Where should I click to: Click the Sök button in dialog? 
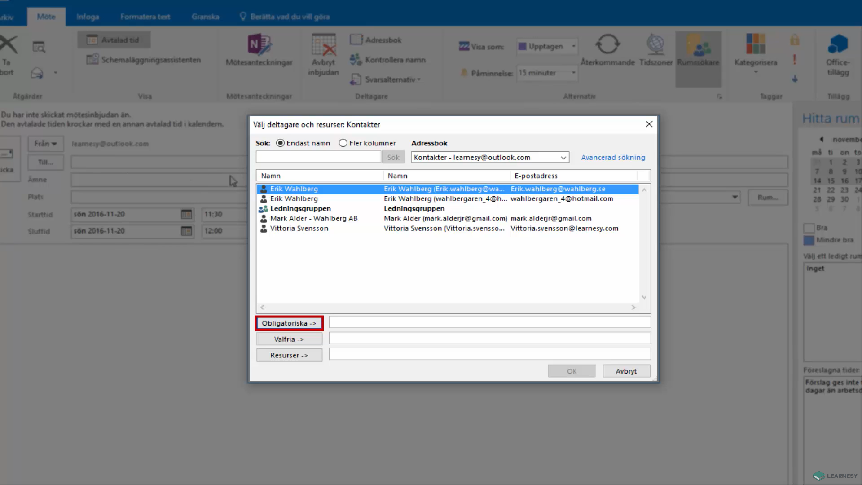point(393,157)
